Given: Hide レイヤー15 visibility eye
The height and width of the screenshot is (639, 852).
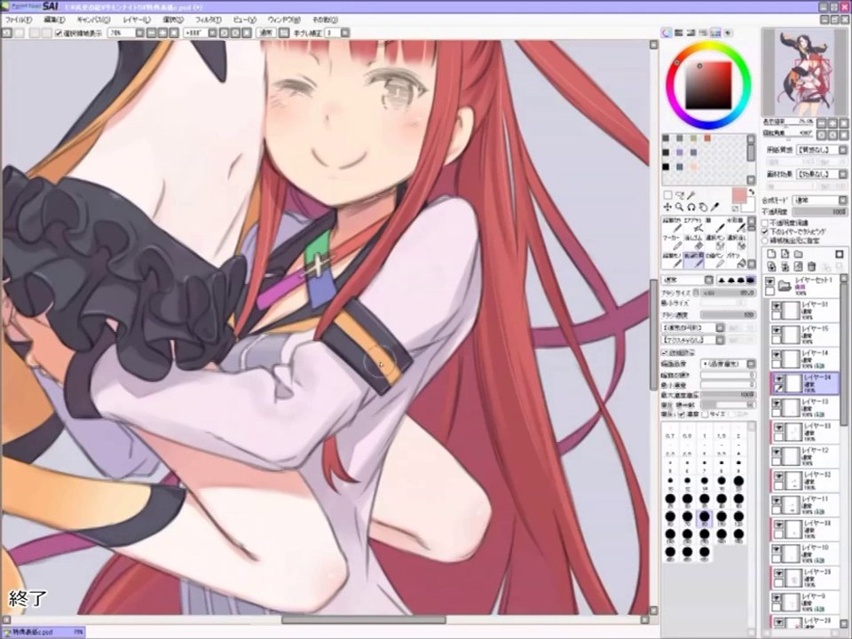Looking at the screenshot, I should pos(777,330).
